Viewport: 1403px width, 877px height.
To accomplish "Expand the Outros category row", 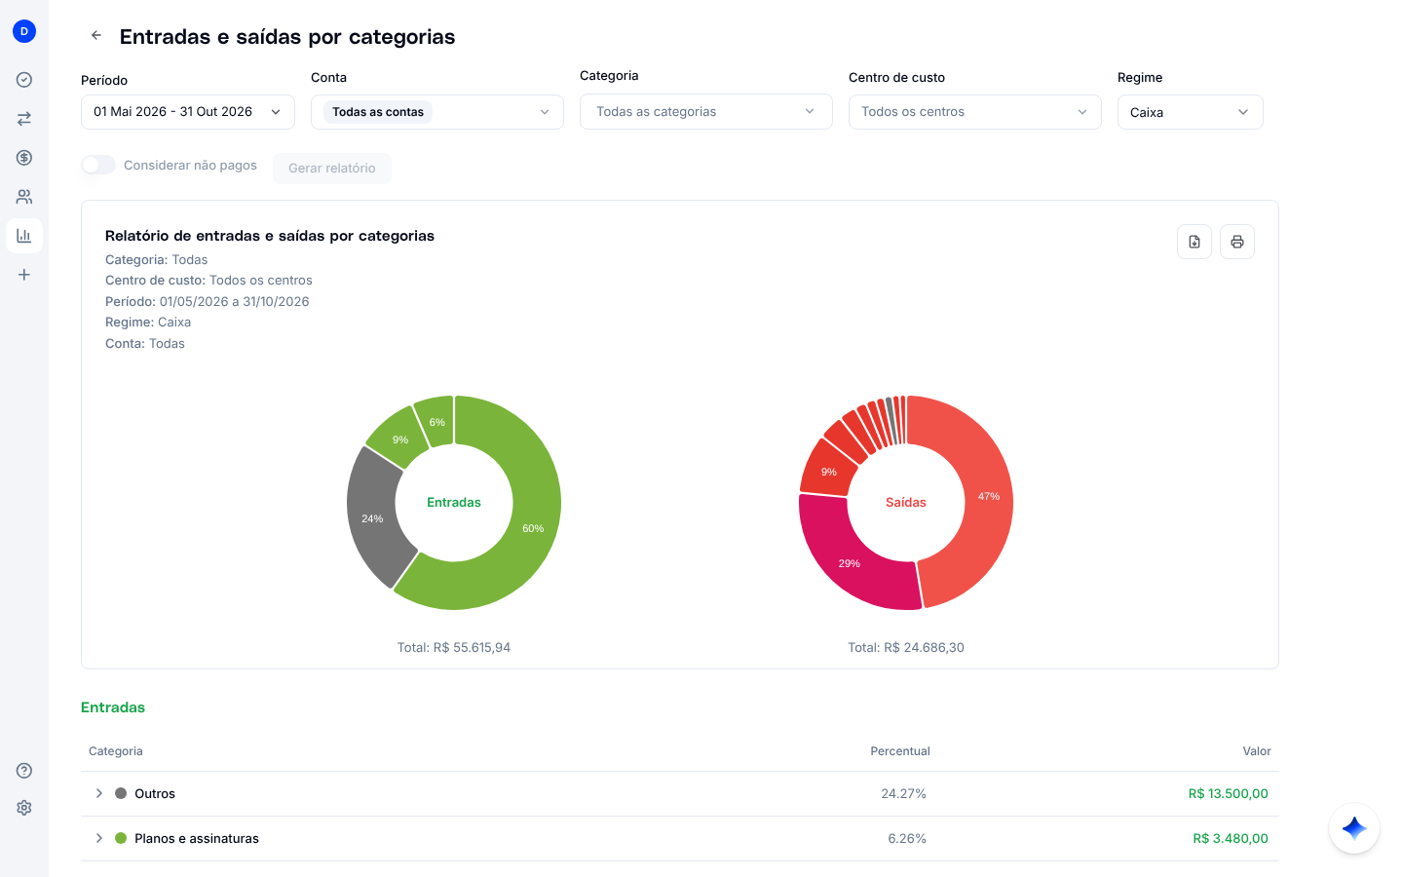I will coord(99,793).
